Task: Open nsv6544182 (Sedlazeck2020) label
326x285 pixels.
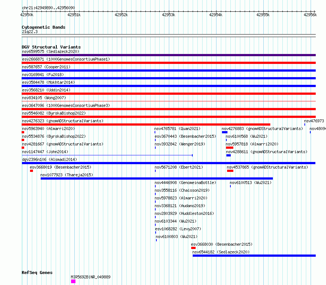Action: [x=221, y=252]
